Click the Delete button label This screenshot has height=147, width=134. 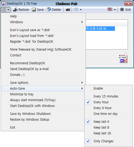tap(56, 10)
